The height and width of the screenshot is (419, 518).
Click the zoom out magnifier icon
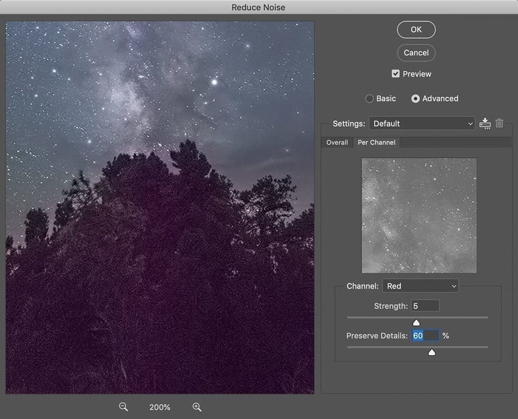pos(123,407)
